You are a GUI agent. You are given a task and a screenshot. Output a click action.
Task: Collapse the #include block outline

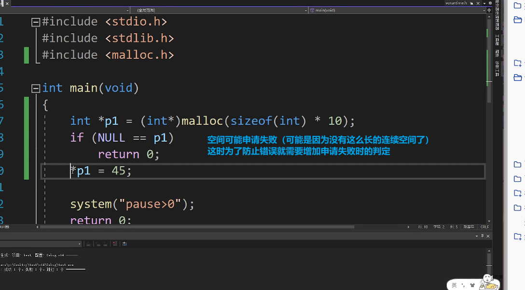click(36, 22)
